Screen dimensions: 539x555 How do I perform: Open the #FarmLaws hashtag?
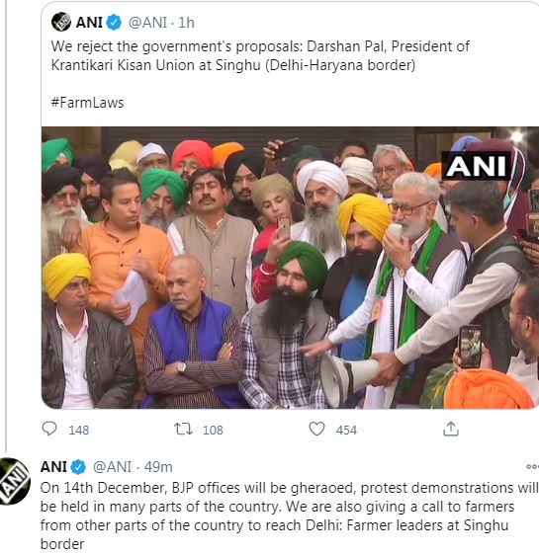pos(87,103)
